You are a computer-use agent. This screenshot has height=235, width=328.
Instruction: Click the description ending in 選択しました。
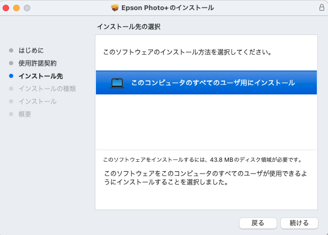point(206,178)
